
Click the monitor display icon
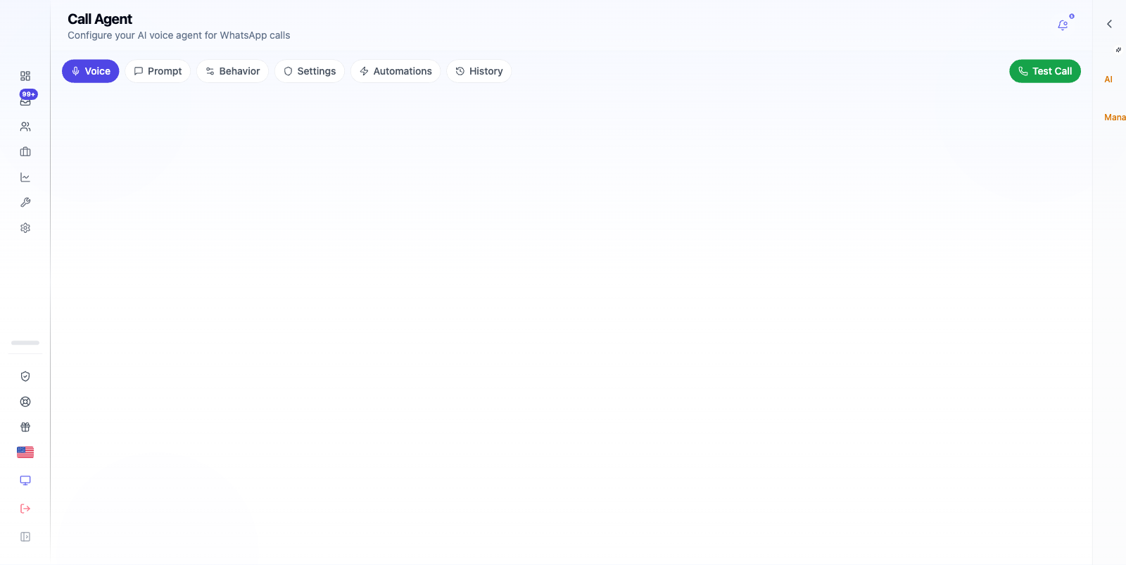(x=25, y=481)
